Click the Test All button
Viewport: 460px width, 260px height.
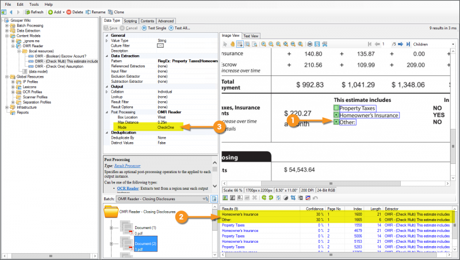181,28
